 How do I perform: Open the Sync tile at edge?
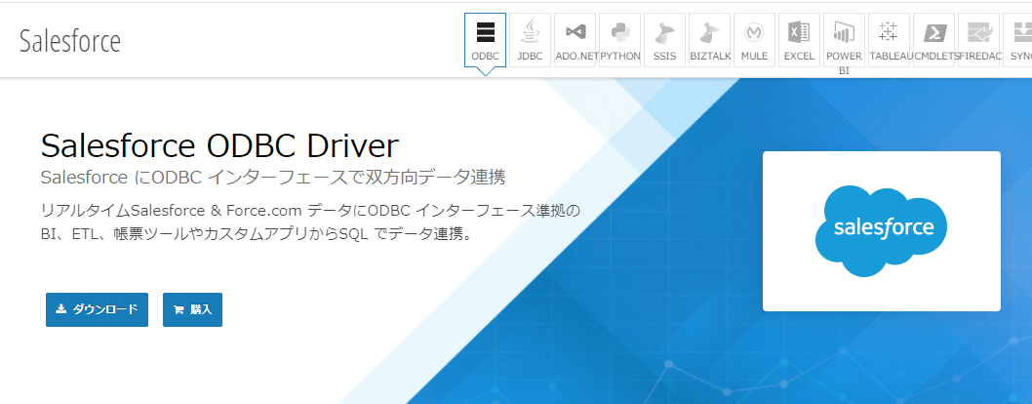coord(1017,40)
